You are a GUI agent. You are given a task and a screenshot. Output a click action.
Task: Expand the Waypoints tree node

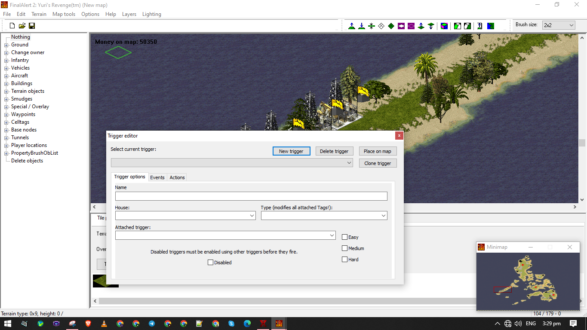tap(6, 115)
